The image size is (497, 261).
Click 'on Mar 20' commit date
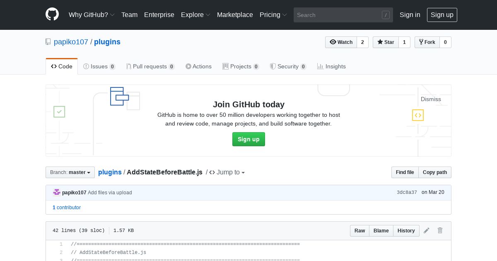pos(433,192)
